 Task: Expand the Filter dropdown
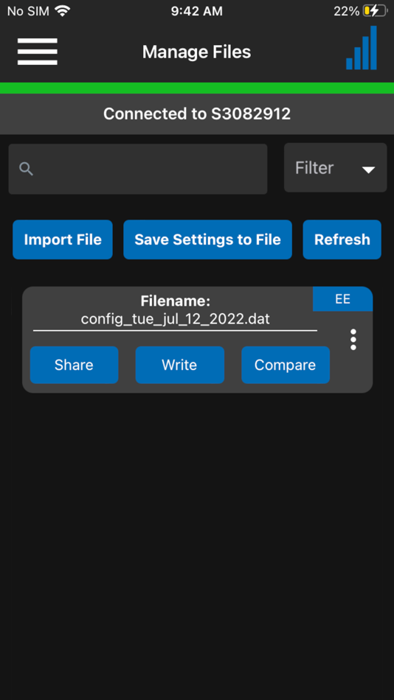335,168
